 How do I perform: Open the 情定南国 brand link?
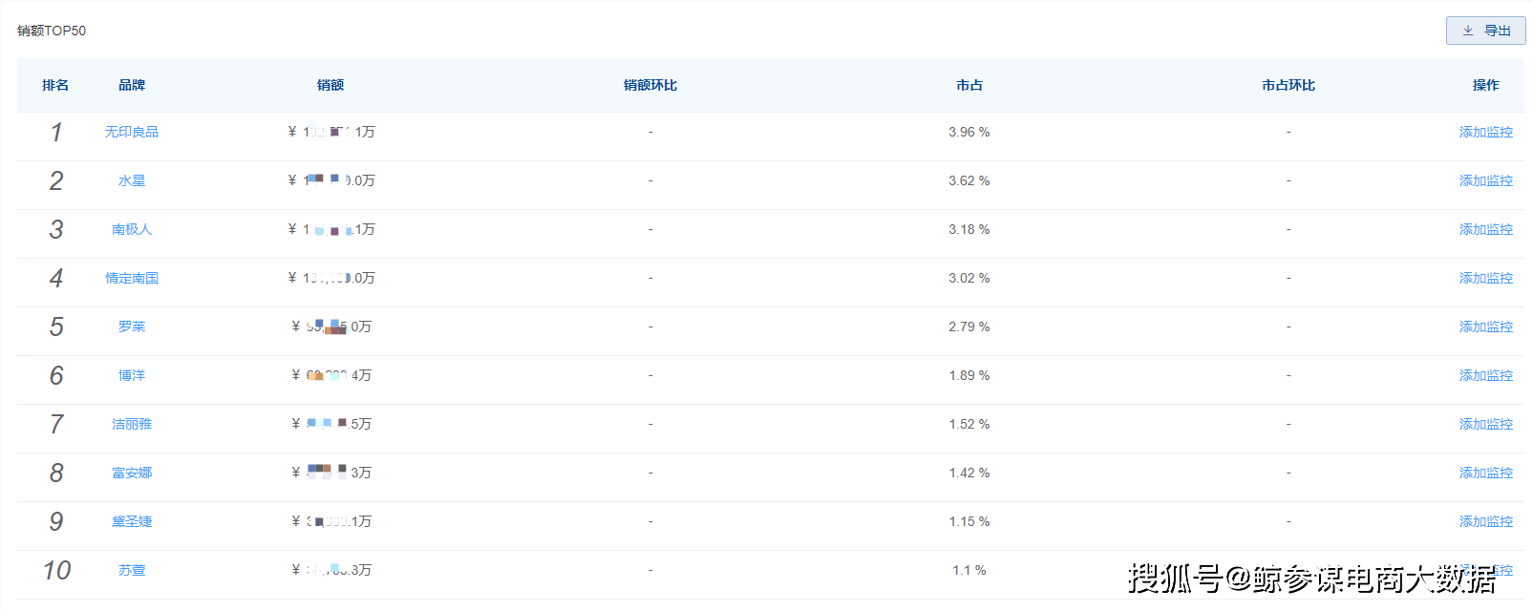pos(132,278)
